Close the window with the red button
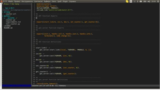This screenshot has height=90, width=160. point(1,1)
